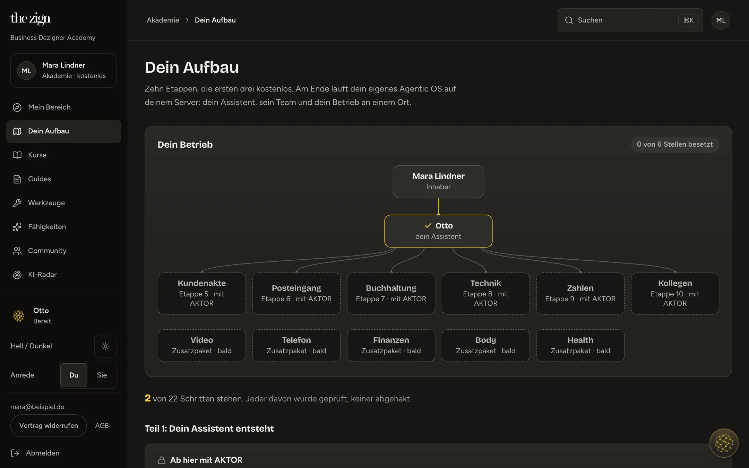Go to Dein Aufbau in sidebar
Screen dimensions: 749x468
pos(64,131)
